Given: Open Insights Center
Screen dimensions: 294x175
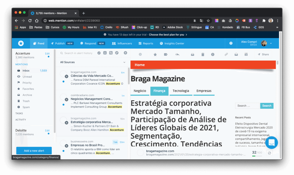Looking at the screenshot, I should [172, 43].
